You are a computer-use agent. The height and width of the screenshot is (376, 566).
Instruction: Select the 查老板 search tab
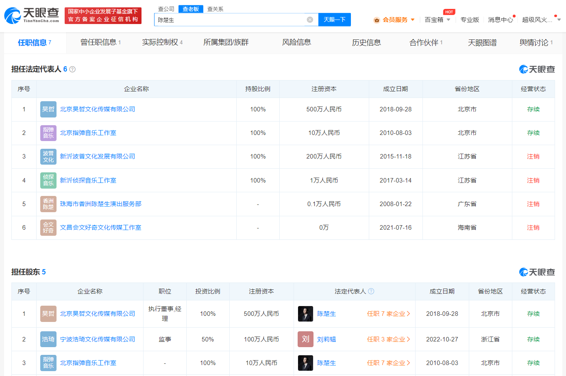(191, 9)
